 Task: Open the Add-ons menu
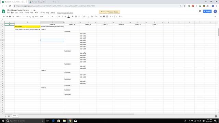coord(42,13)
